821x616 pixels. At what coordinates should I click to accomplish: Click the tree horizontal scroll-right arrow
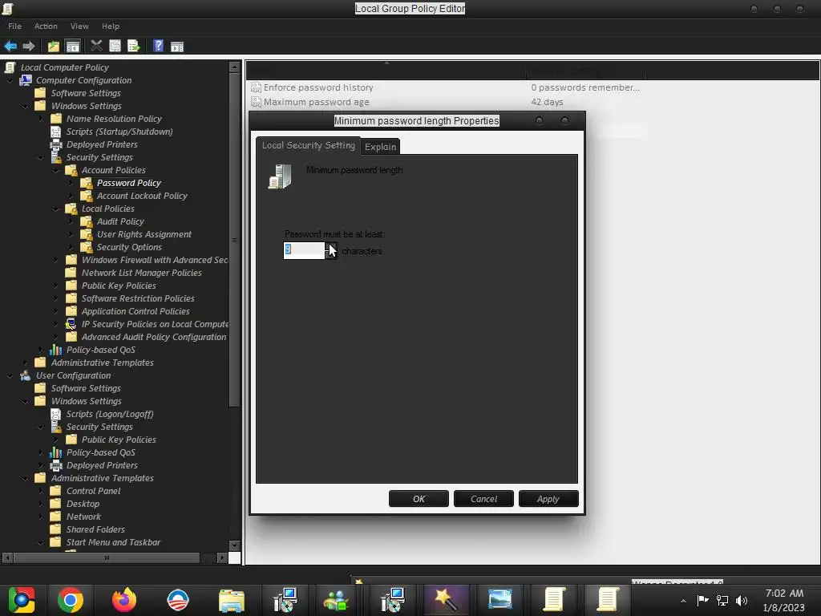222,558
